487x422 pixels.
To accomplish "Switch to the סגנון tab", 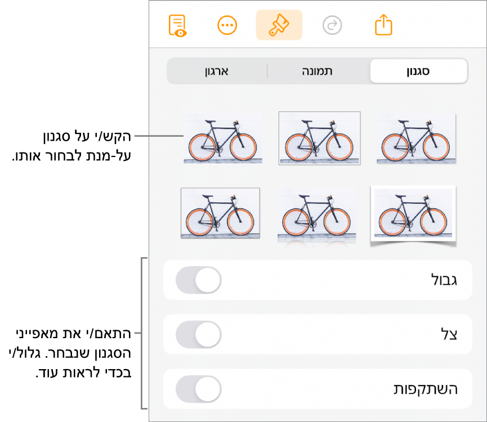I will (x=419, y=71).
